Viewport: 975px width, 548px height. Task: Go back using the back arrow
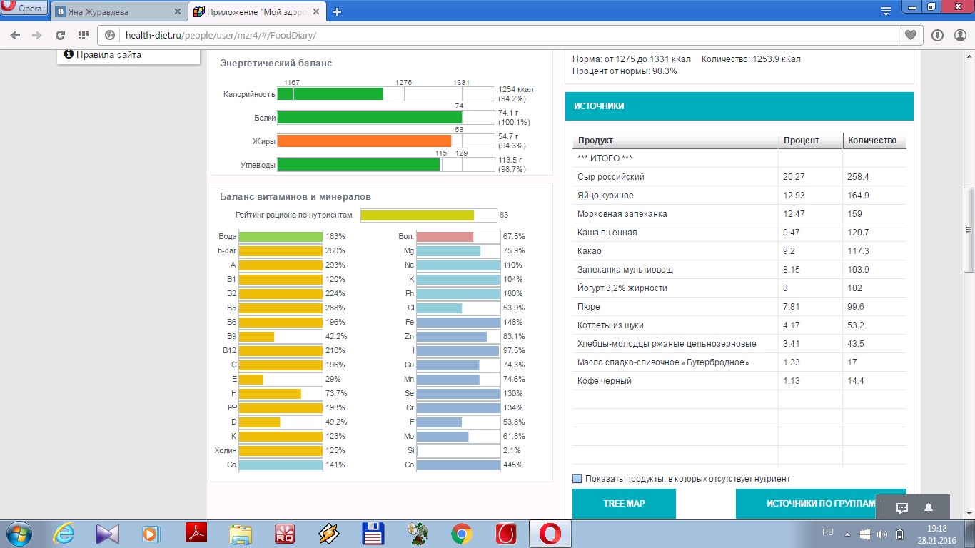15,35
